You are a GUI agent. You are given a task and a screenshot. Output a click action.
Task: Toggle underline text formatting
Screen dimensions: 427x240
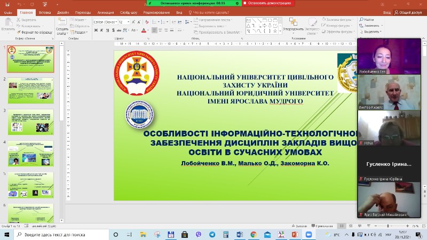pyautogui.click(x=108, y=31)
